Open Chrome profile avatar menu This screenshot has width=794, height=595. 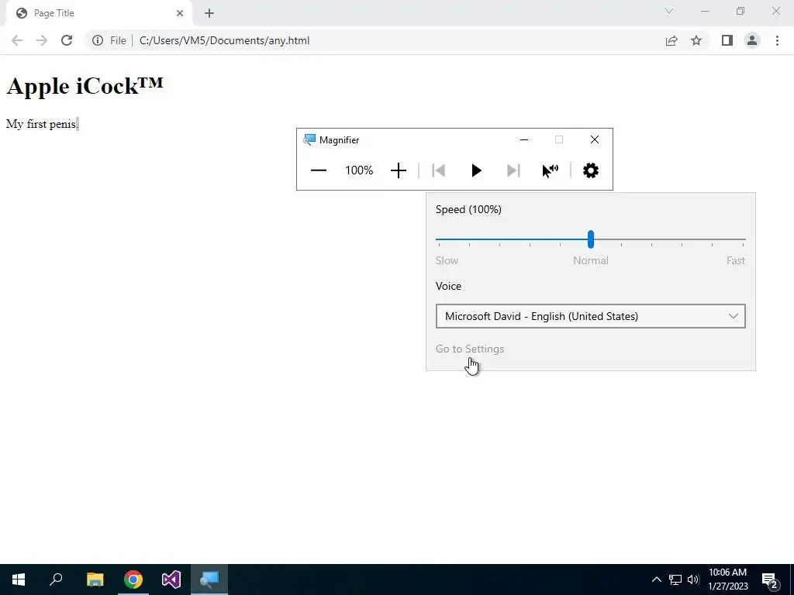point(752,40)
